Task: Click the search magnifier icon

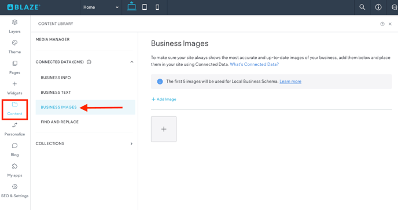Action: pos(362,7)
